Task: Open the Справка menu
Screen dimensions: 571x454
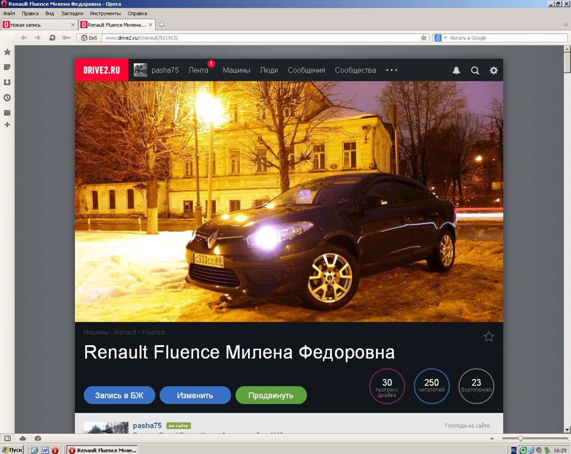Action: tap(137, 14)
